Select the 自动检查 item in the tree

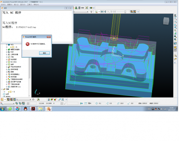pyautogui.click(x=13, y=77)
